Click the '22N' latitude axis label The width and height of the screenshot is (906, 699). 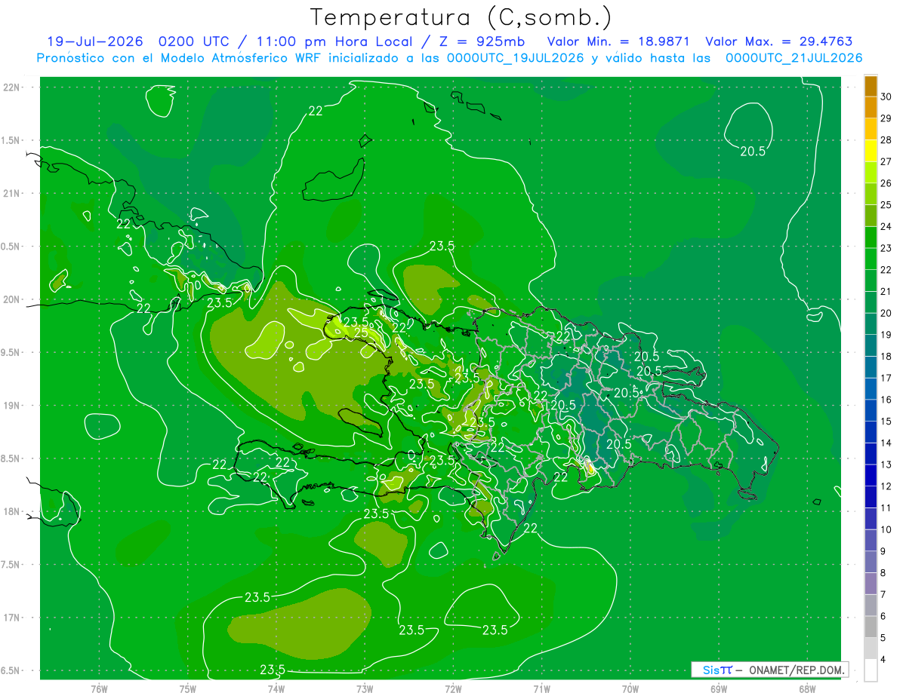(11, 87)
